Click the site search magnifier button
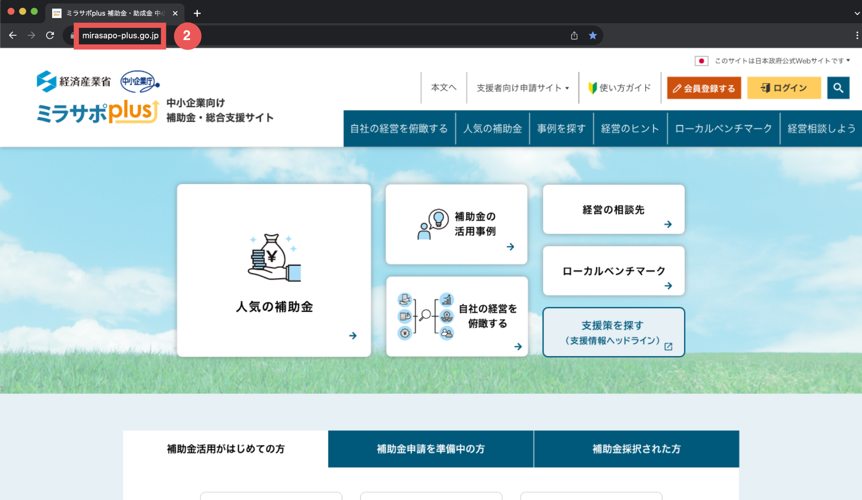862x500 pixels. click(838, 88)
